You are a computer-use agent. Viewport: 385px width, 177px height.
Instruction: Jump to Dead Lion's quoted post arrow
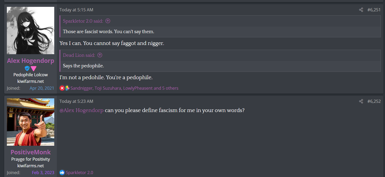pos(100,55)
